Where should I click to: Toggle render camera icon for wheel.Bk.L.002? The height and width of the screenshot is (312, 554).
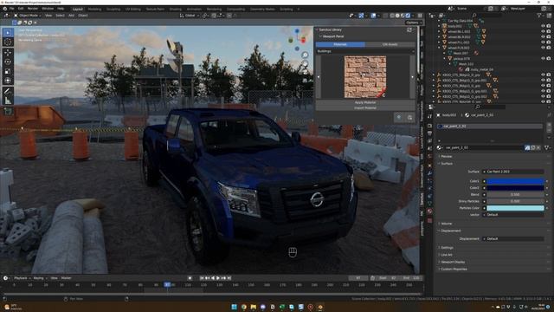tap(549, 31)
